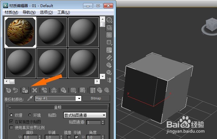This screenshot has width=217, height=139.
Task: Click the U 角度 value field
Action: [x=94, y=137]
